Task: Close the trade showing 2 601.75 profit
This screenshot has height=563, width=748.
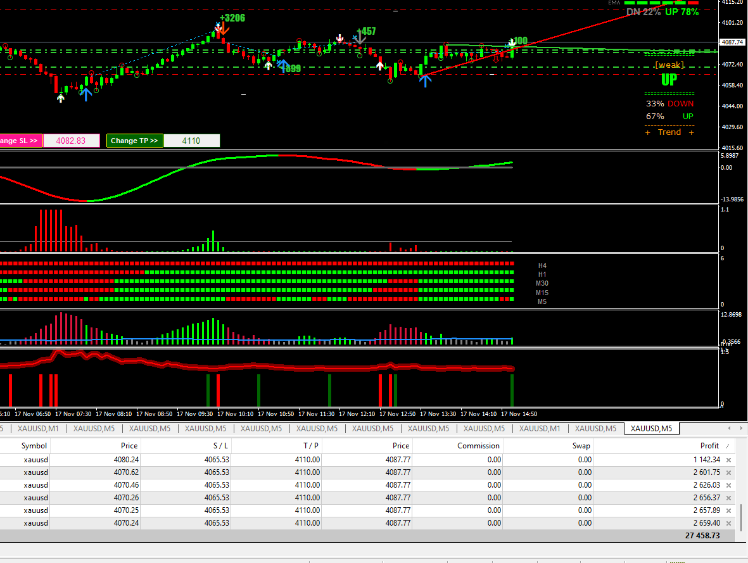Action: [728, 473]
